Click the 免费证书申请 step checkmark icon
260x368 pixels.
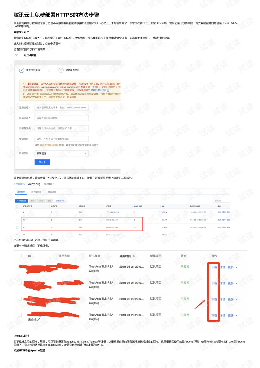tap(22, 70)
